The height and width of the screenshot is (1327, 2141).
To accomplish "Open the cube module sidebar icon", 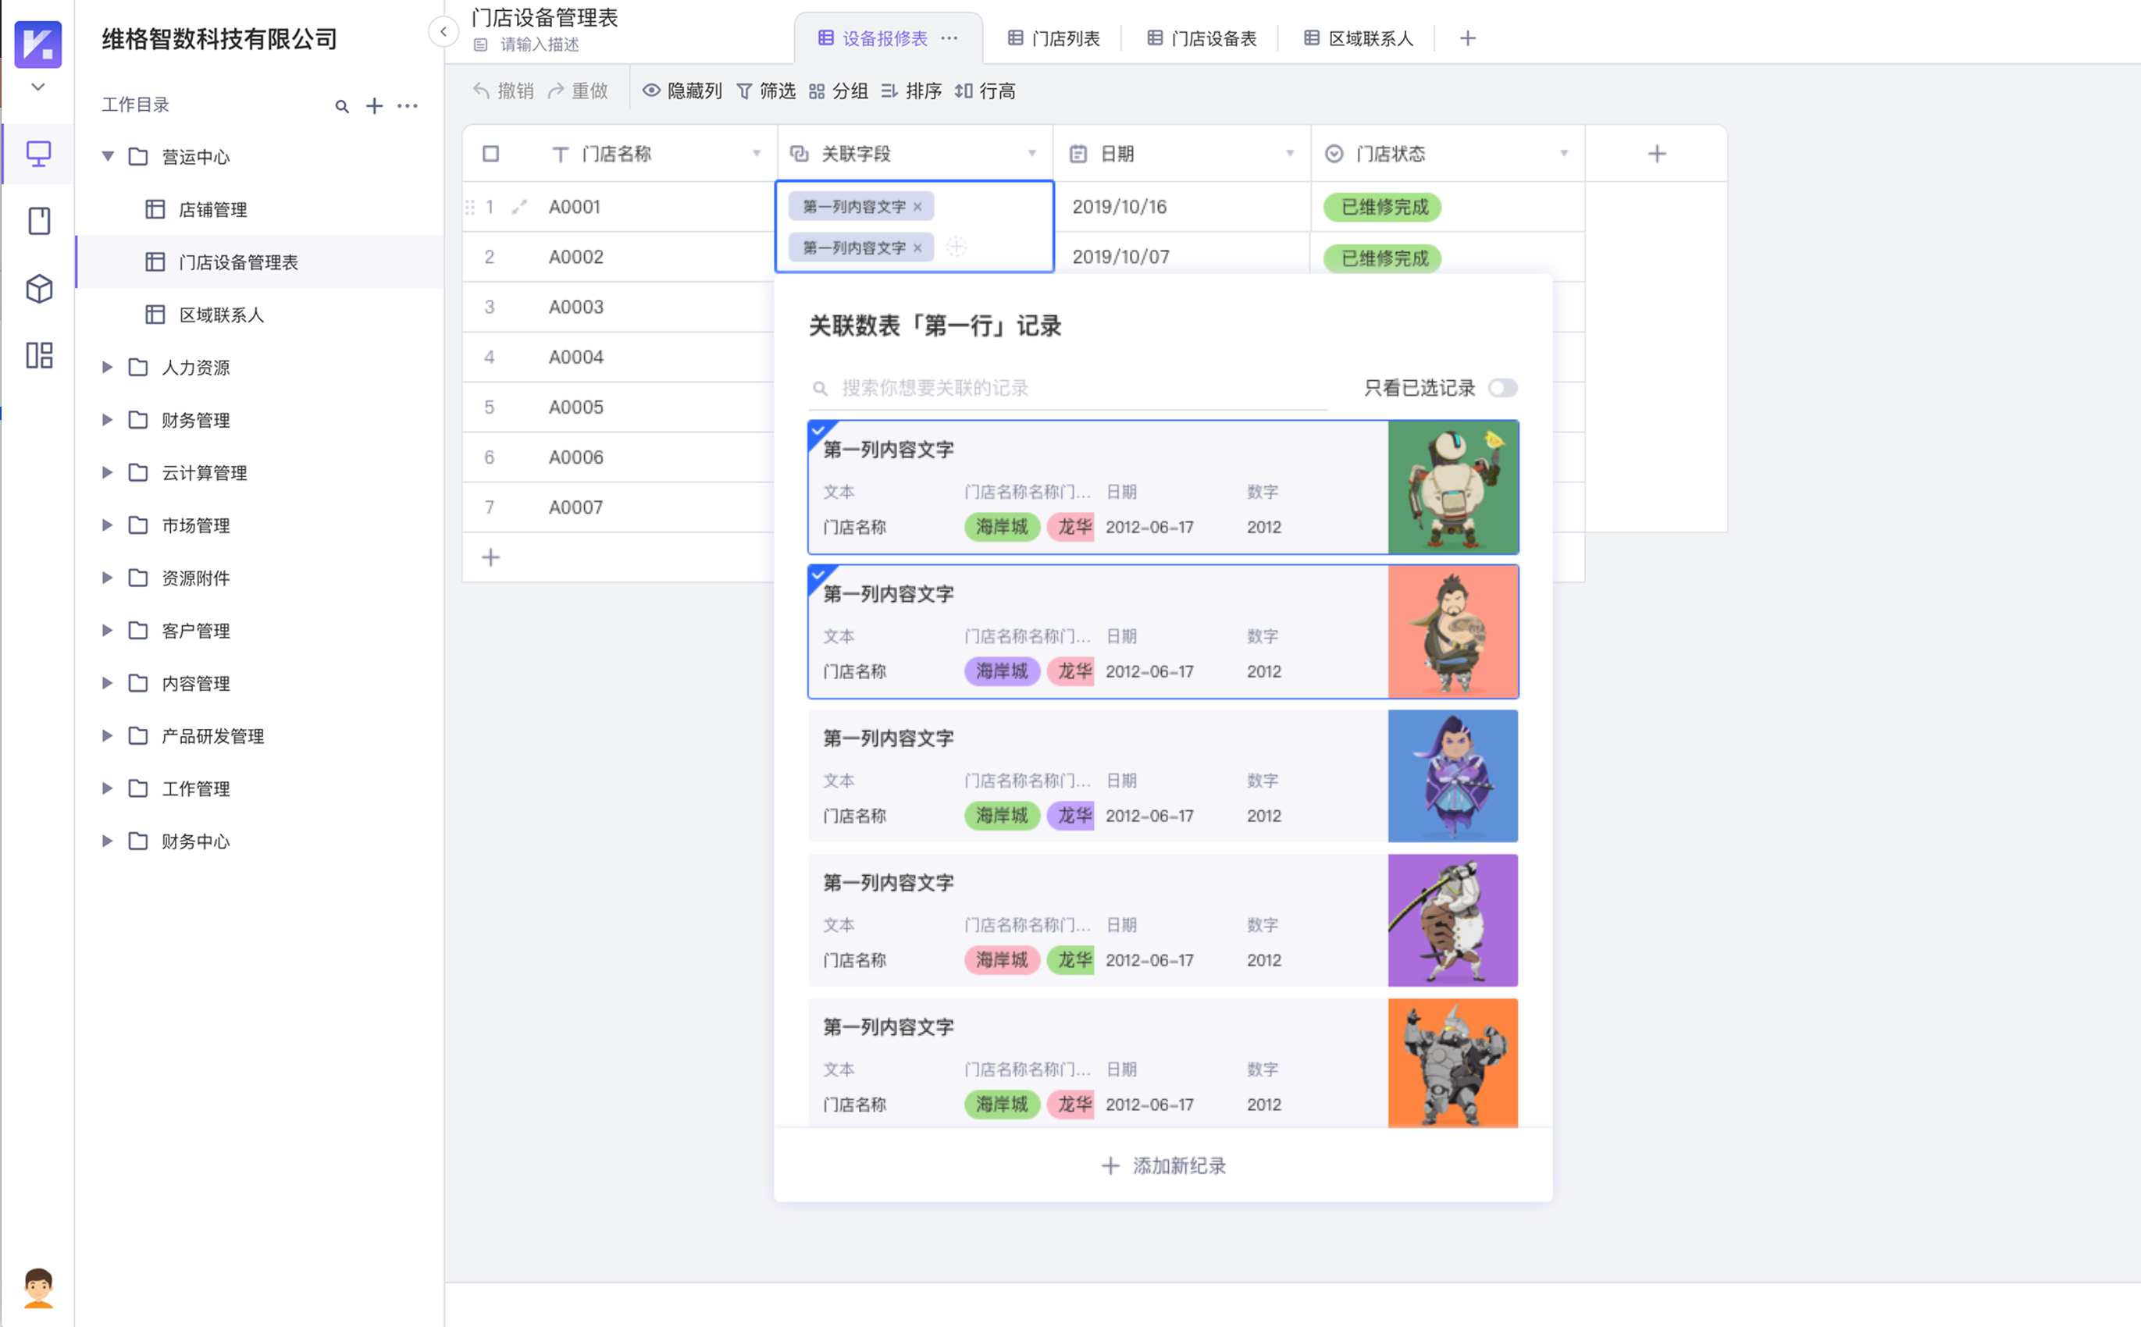I will click(x=38, y=288).
